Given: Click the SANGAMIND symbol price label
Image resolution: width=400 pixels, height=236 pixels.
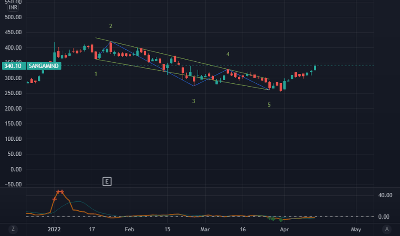Looking at the screenshot, I should click(x=44, y=66).
